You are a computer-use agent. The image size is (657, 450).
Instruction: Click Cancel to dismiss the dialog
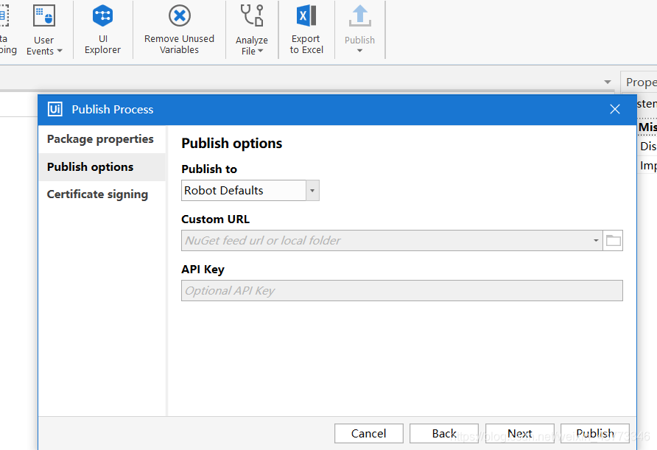click(x=368, y=433)
